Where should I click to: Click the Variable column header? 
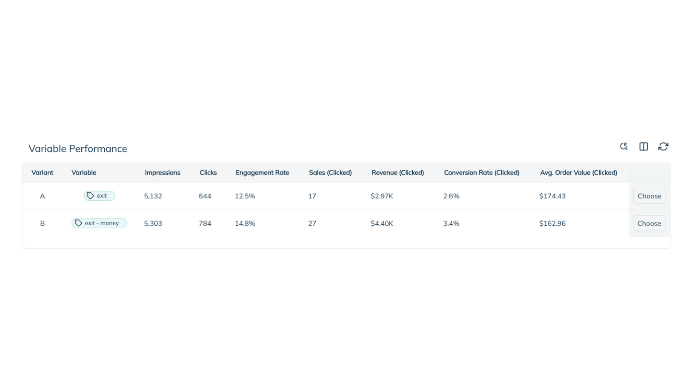click(84, 172)
